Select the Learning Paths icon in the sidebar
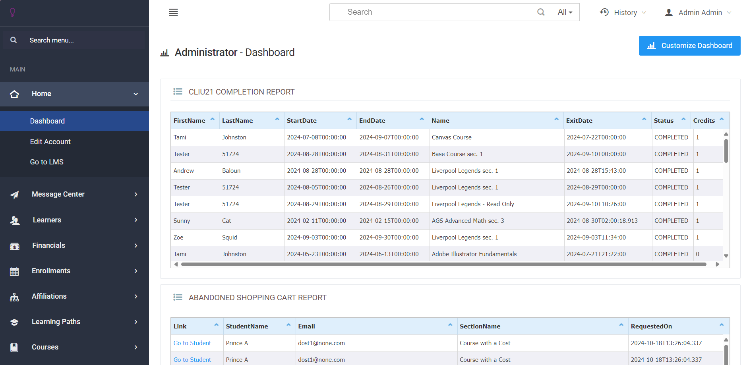Screen dimensions: 747x365 [x=14, y=322]
